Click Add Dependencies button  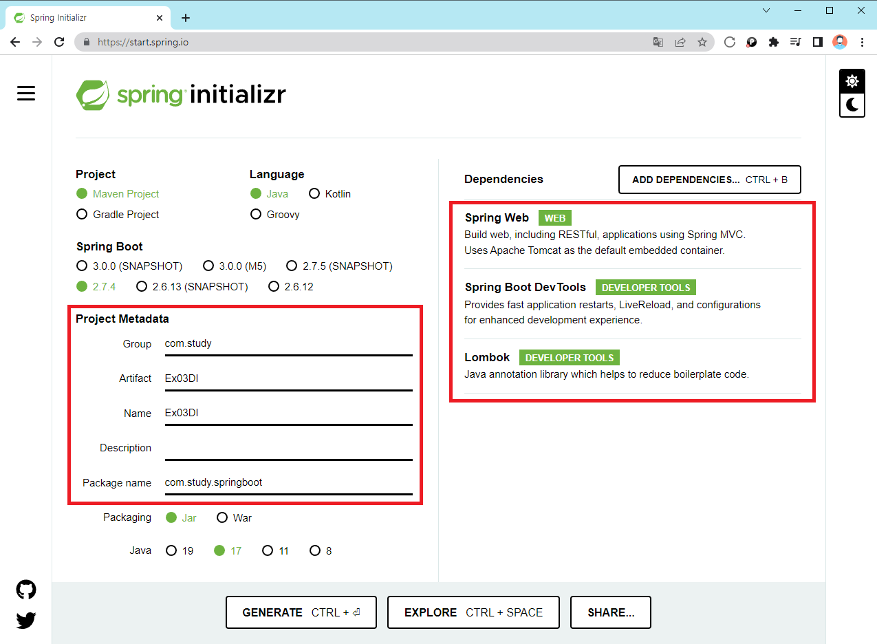[710, 180]
